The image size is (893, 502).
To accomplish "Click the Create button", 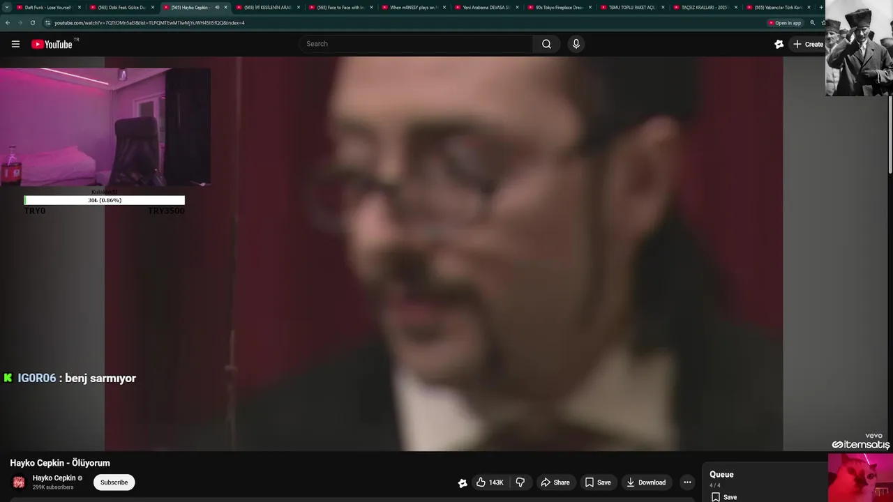I will coord(808,44).
